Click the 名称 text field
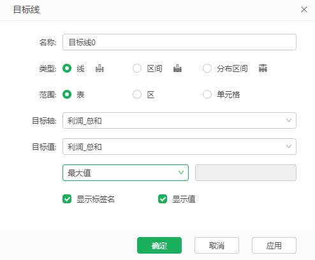 (179, 42)
